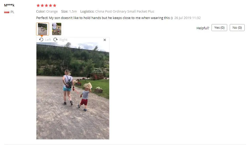Close the enlarged review photo viewer
Viewport: 251px width, 145px height.
coord(105,40)
